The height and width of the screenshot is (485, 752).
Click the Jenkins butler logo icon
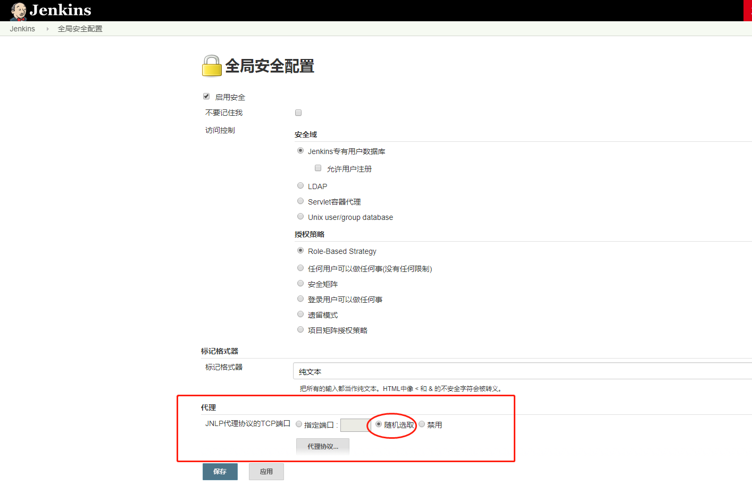coord(19,11)
